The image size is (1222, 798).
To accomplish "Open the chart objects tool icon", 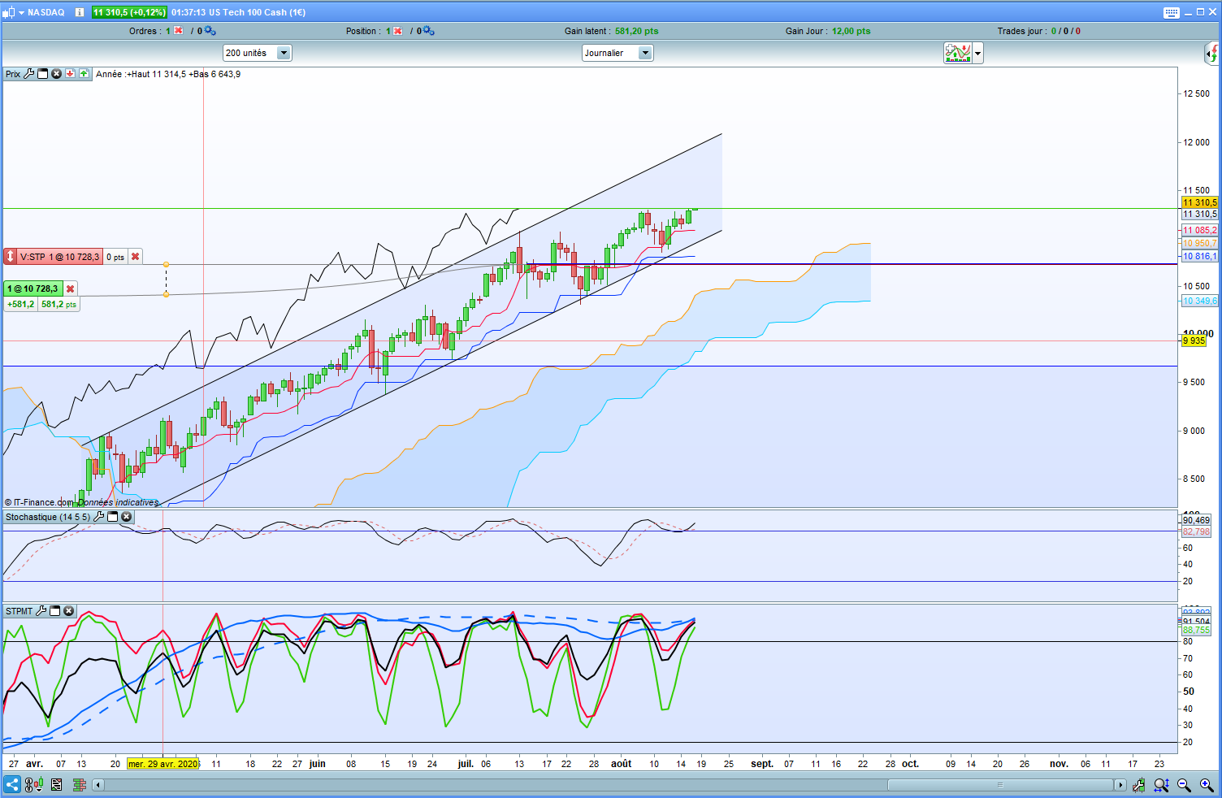I will (33, 785).
